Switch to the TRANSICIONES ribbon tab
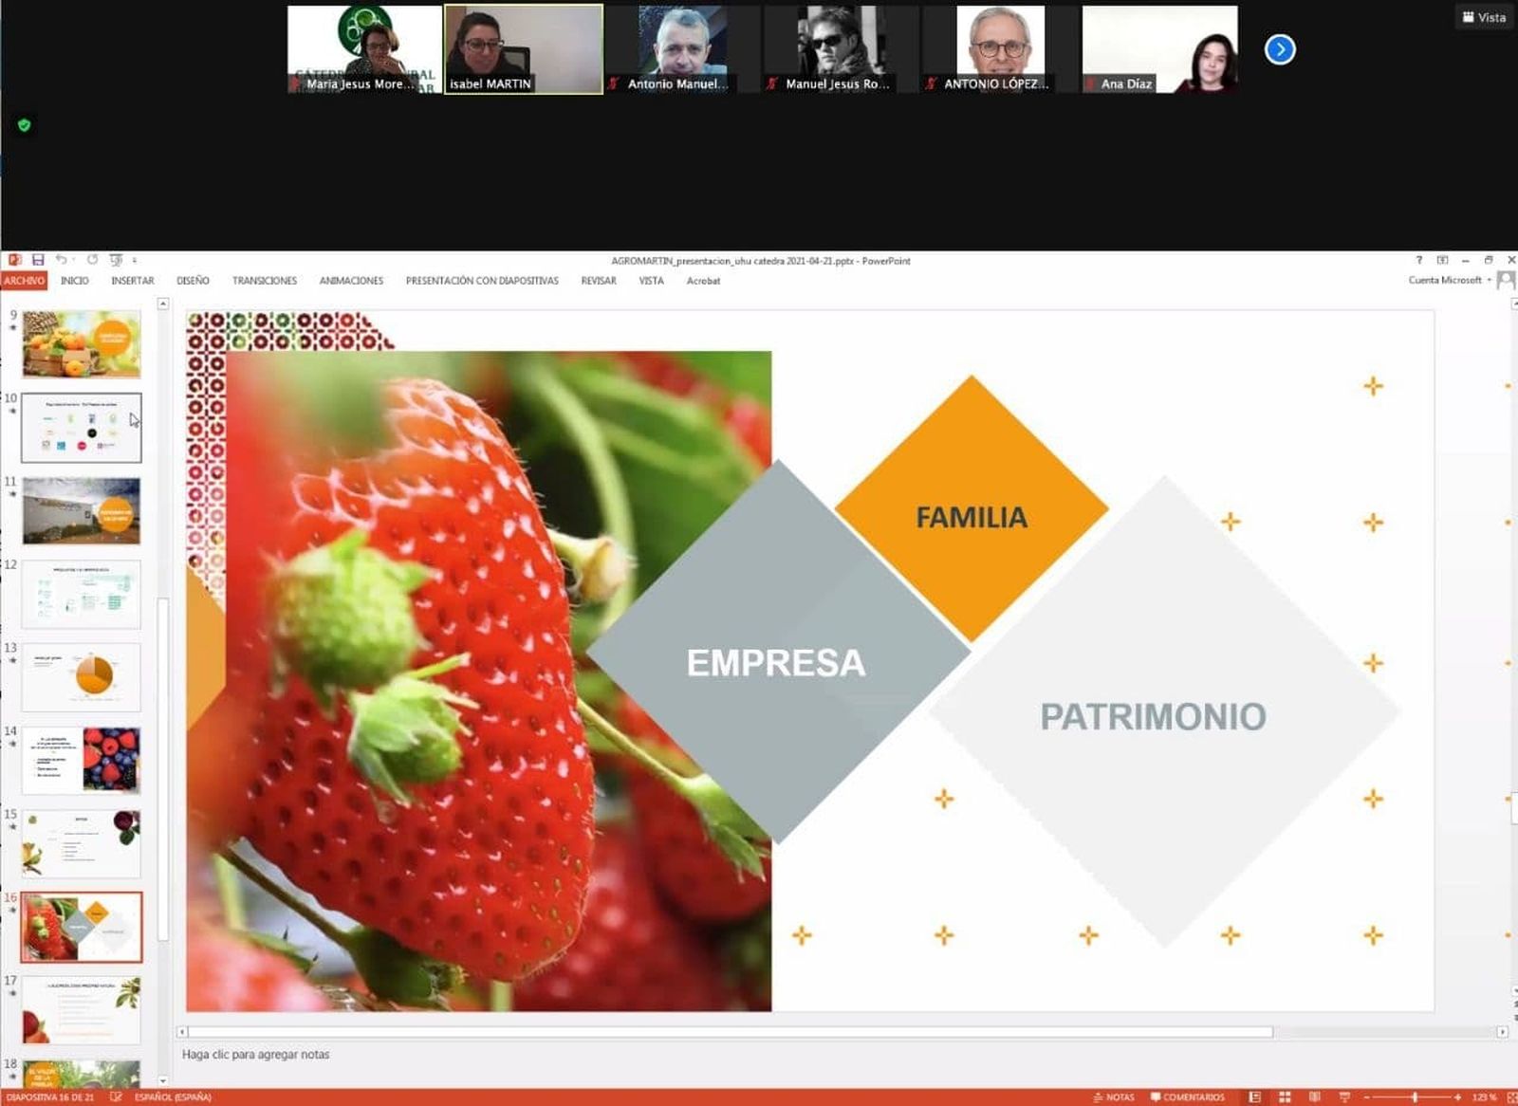The image size is (1518, 1106). [x=264, y=281]
